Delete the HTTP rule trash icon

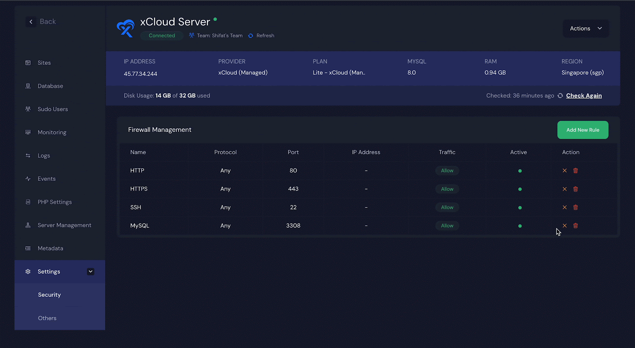[575, 170]
